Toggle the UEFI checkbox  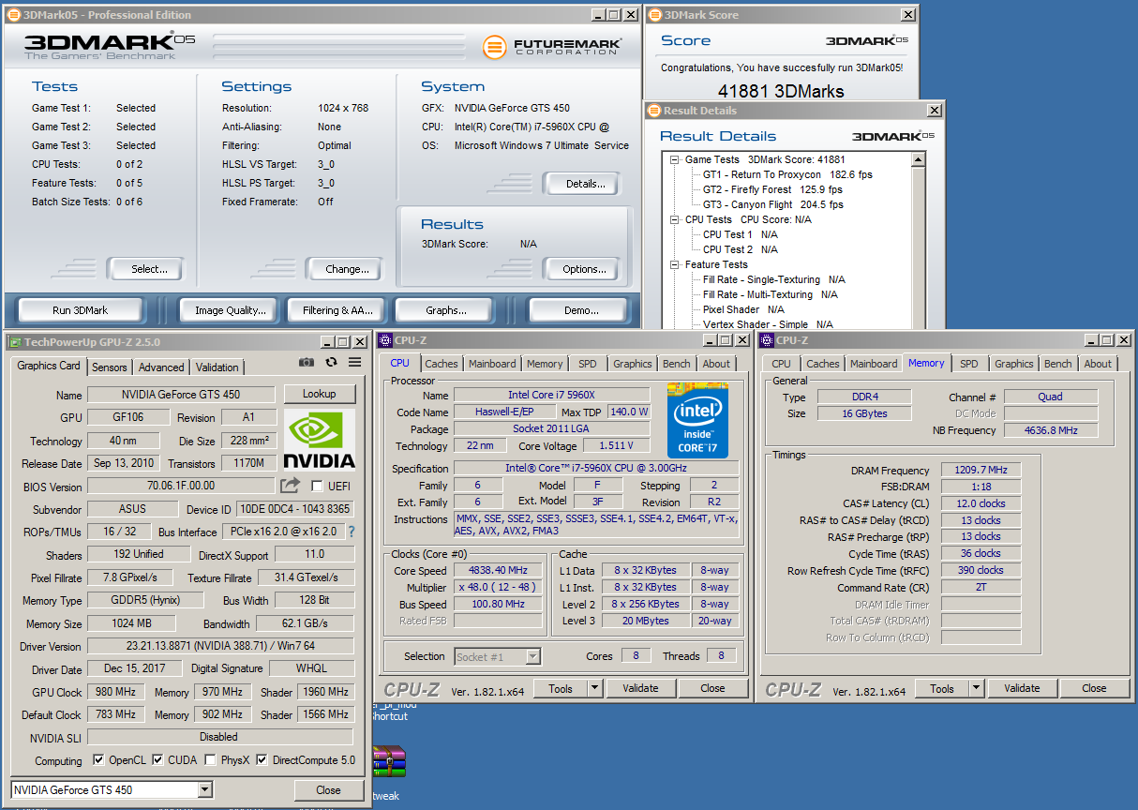coord(317,486)
